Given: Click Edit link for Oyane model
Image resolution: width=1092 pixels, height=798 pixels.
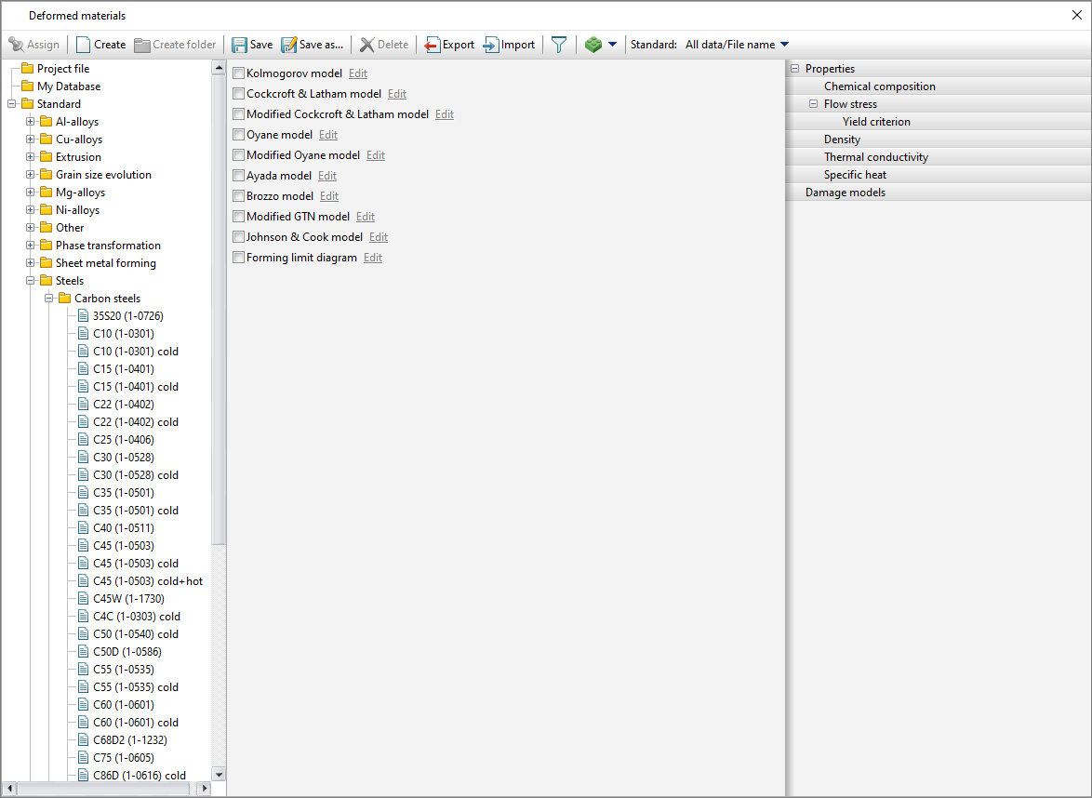Looking at the screenshot, I should pyautogui.click(x=328, y=135).
